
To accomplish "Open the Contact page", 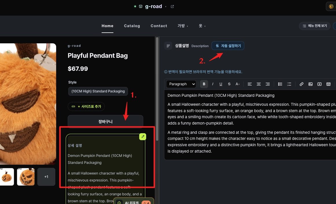I will (159, 26).
